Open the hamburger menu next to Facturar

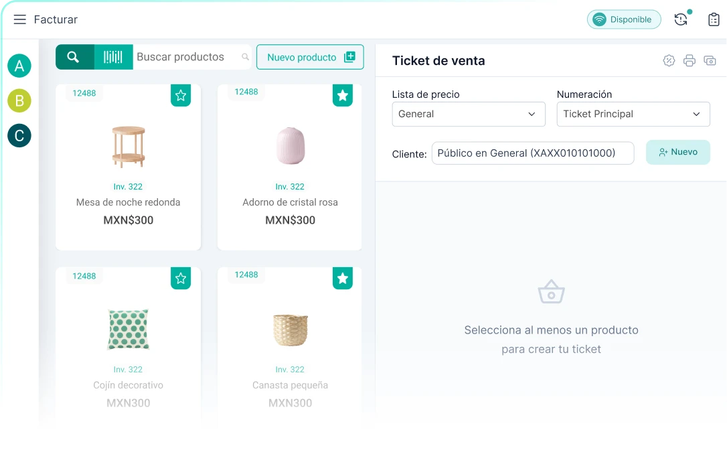pyautogui.click(x=20, y=19)
